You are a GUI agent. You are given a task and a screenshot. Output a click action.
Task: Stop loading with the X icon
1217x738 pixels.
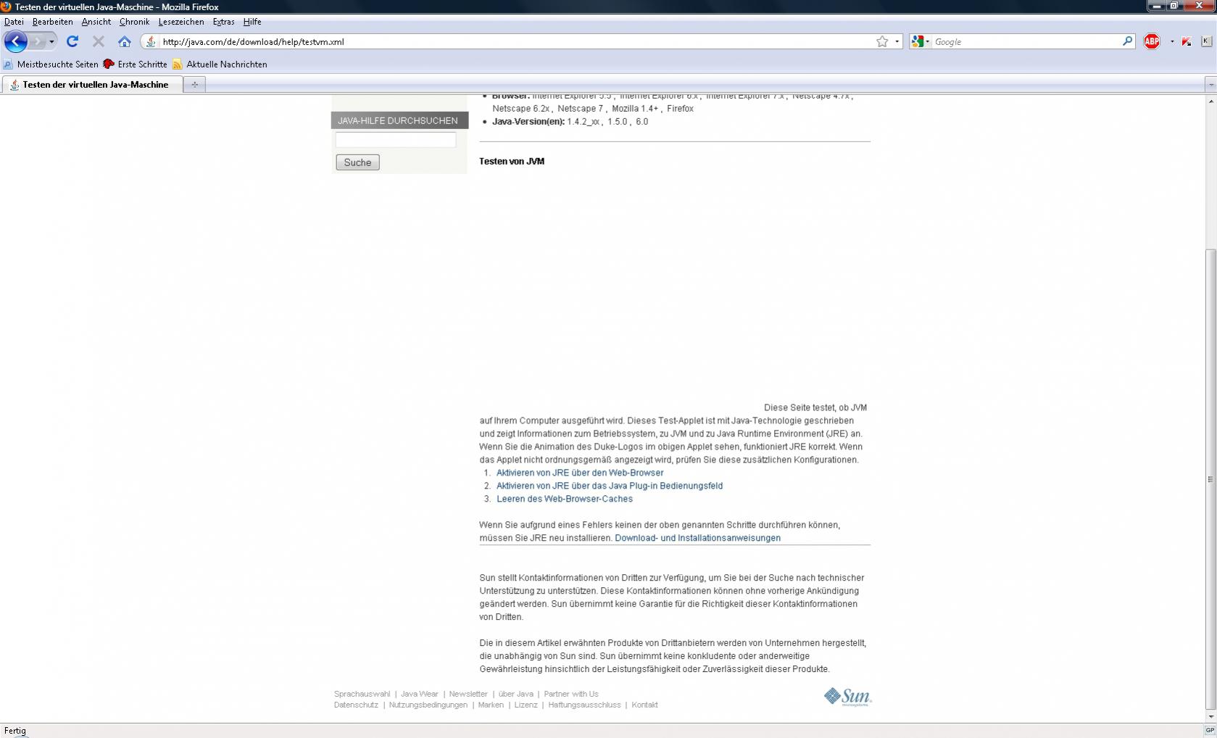coord(99,41)
